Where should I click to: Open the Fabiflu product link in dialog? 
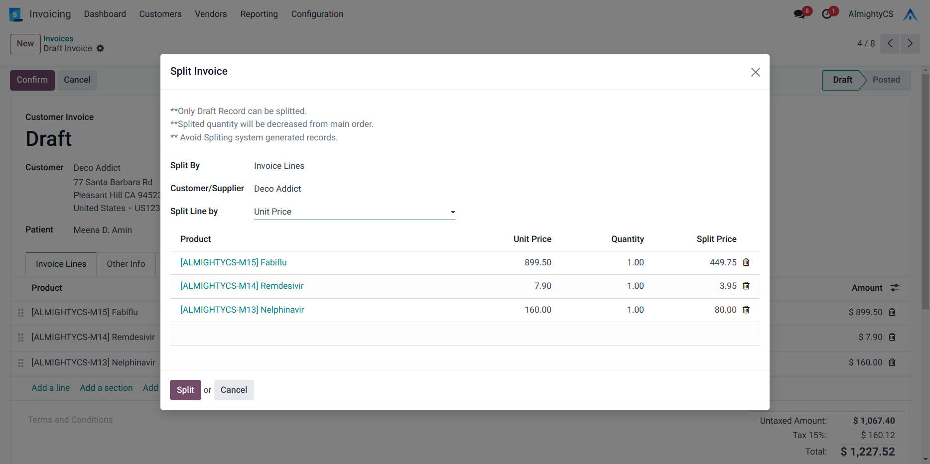(x=233, y=262)
